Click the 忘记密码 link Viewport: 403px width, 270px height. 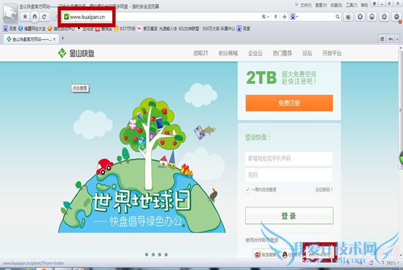point(324,190)
